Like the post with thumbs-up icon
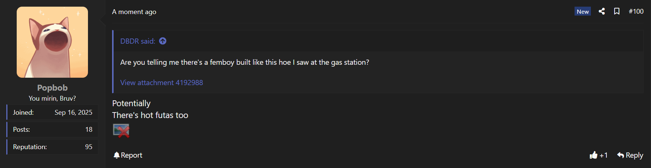The height and width of the screenshot is (168, 651). click(x=593, y=155)
